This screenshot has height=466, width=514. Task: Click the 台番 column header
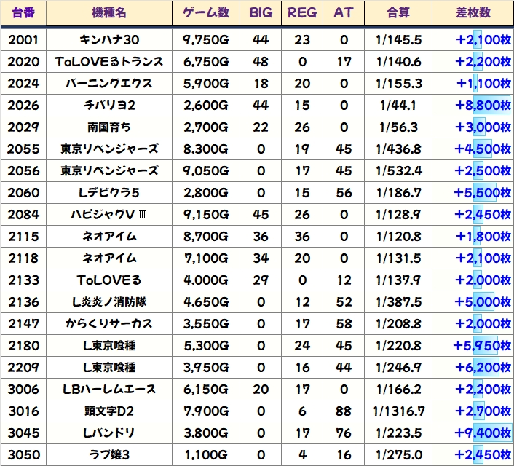coord(23,13)
